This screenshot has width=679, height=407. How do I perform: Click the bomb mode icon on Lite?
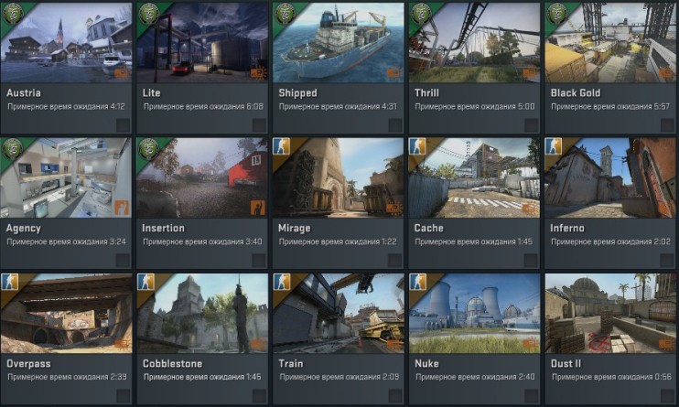coord(259,73)
